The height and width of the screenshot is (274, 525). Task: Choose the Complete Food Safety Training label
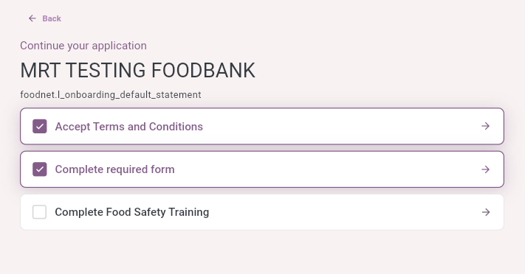click(x=132, y=212)
